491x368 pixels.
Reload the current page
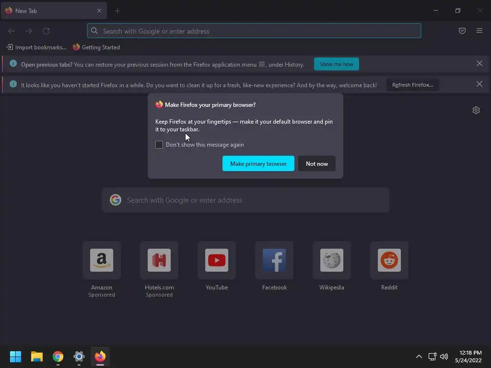coord(46,31)
